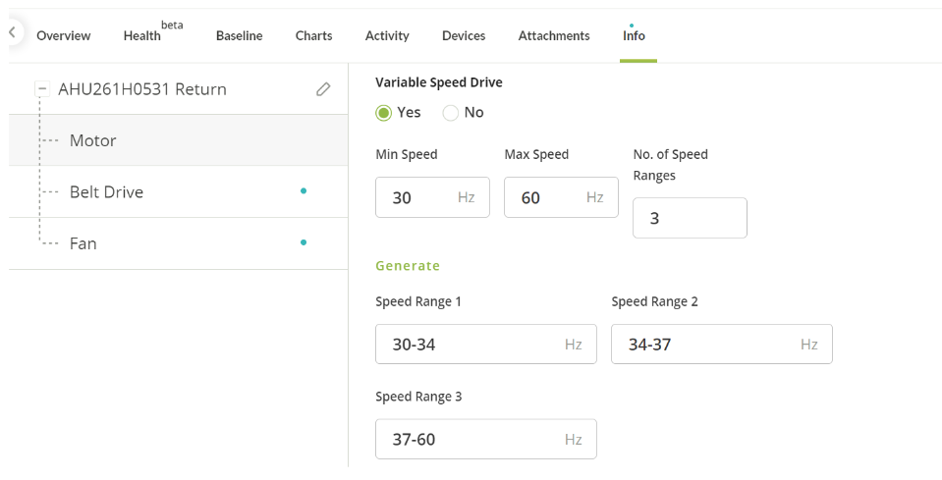Open the Charts tab
This screenshot has width=942, height=480.
point(313,36)
